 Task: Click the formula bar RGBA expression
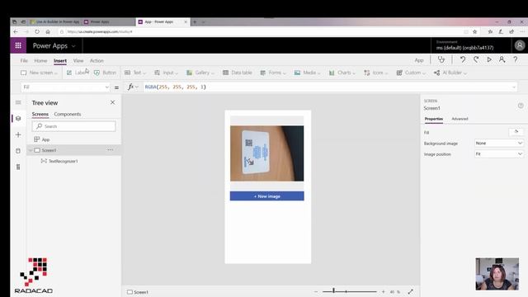tap(176, 87)
